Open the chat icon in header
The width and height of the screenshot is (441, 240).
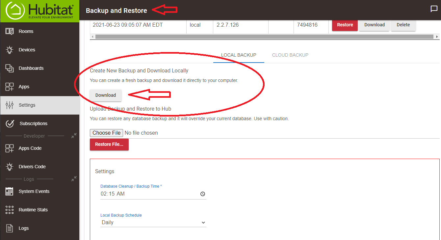[434, 9]
